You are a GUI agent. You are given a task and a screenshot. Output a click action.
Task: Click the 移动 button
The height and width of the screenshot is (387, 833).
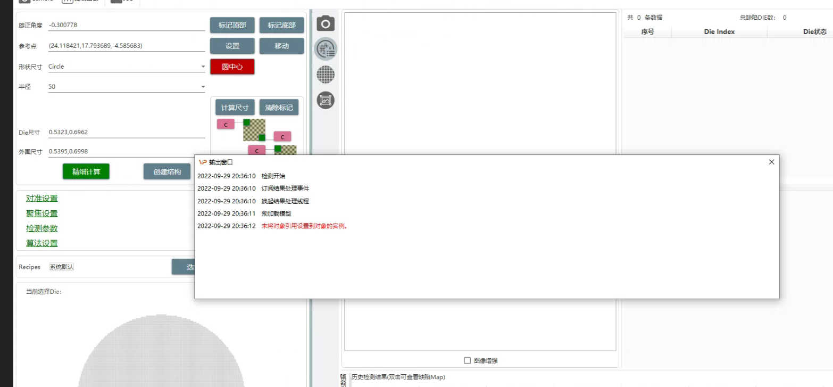point(281,46)
